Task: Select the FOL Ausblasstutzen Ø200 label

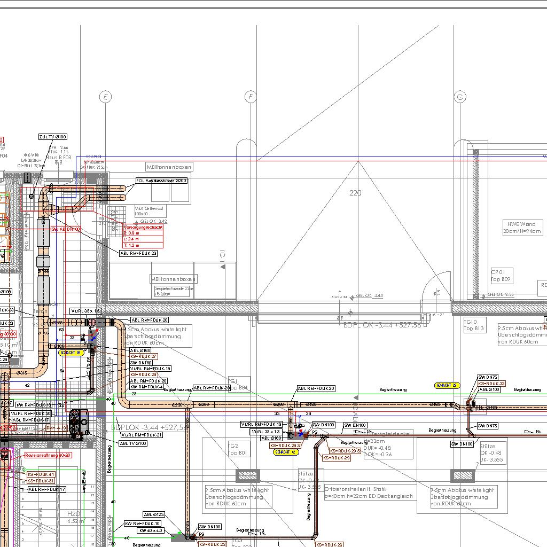Action: [161, 181]
